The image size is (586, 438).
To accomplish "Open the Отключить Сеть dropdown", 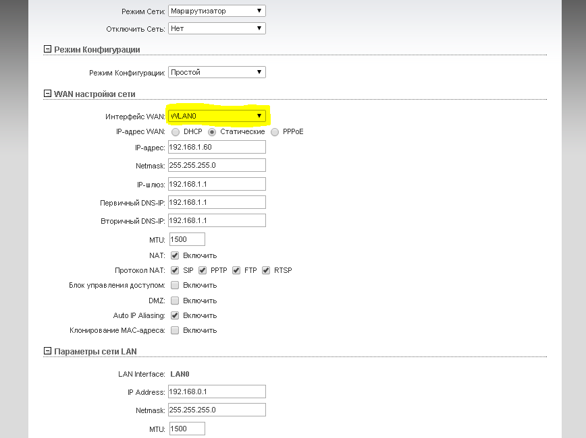I will coord(216,28).
